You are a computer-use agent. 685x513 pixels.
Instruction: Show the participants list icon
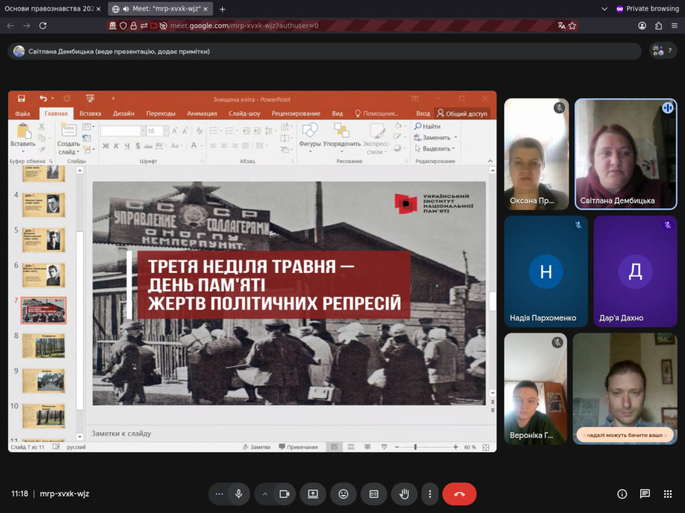point(662,51)
